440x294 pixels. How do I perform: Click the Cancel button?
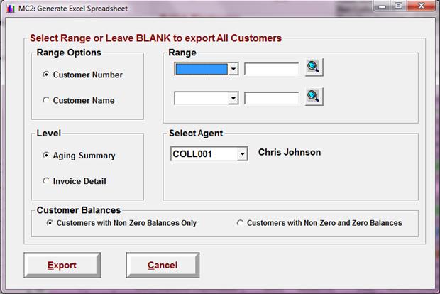[x=163, y=265]
